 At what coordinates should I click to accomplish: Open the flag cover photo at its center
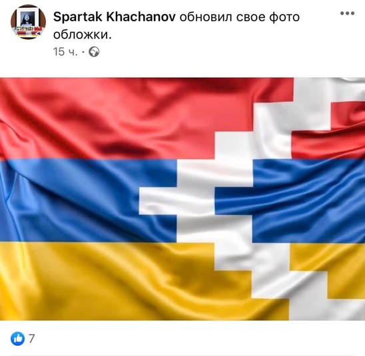coord(182,199)
